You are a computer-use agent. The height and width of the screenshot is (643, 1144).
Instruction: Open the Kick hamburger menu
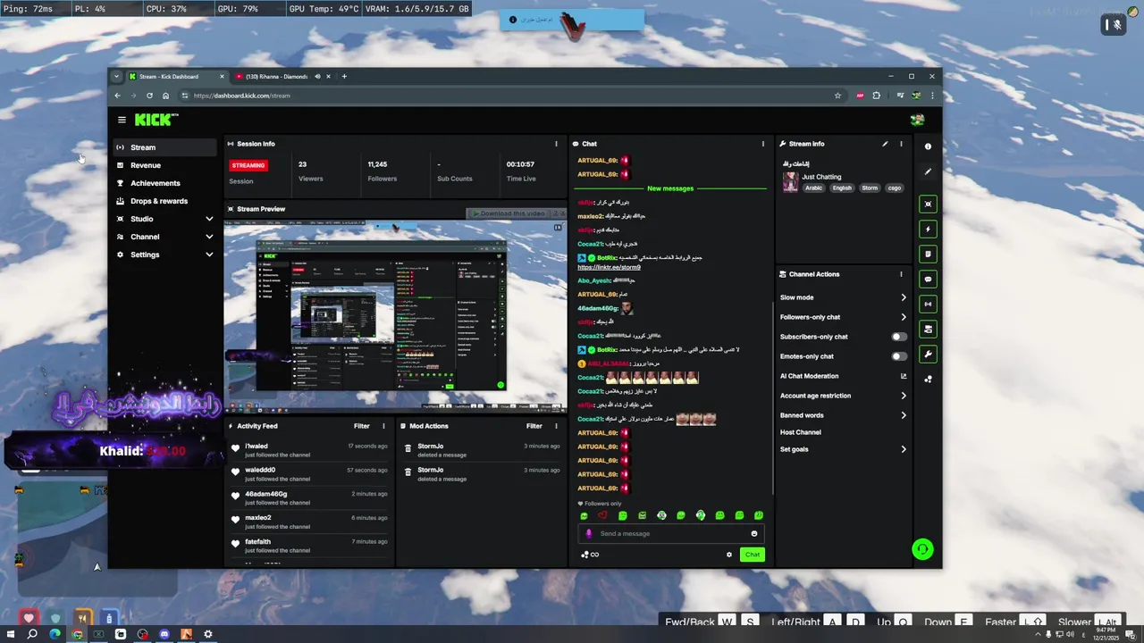[x=122, y=120]
